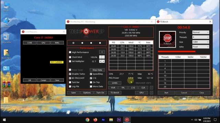The image size is (220, 123).
Task: Open FIVR settings
Action: [113, 88]
